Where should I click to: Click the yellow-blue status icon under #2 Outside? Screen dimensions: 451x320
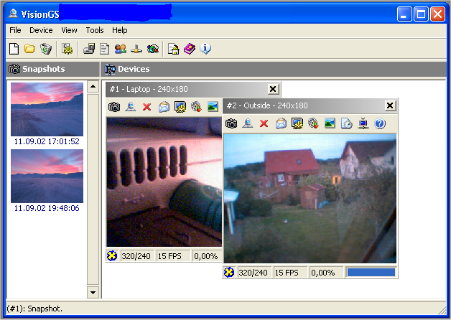[x=229, y=273]
